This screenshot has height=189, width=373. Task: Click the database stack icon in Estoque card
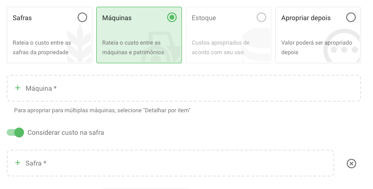257,45
